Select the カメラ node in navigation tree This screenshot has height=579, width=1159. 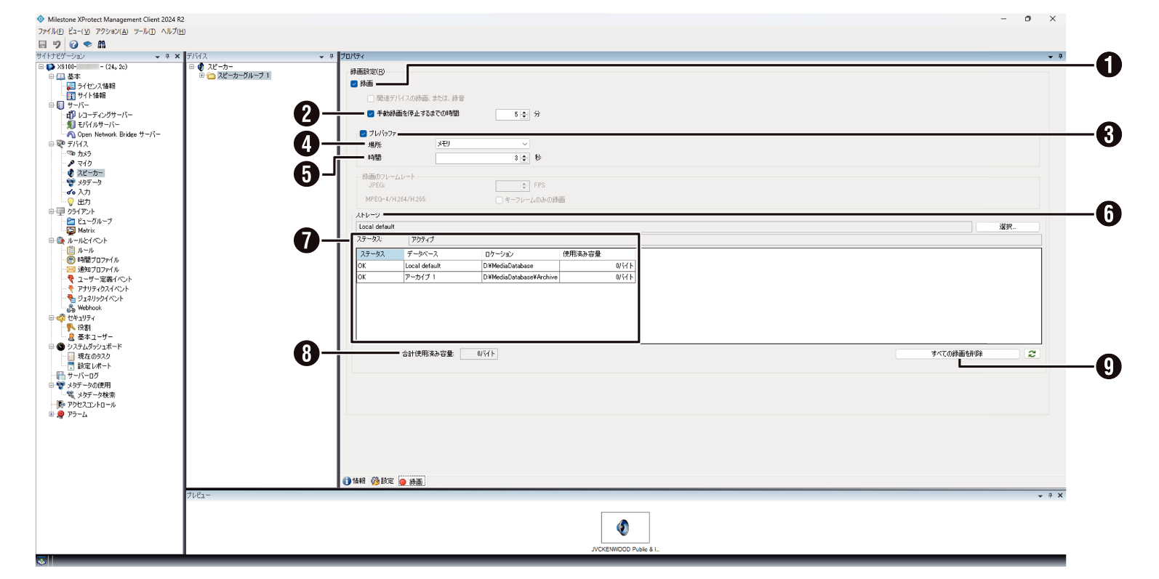(x=84, y=154)
